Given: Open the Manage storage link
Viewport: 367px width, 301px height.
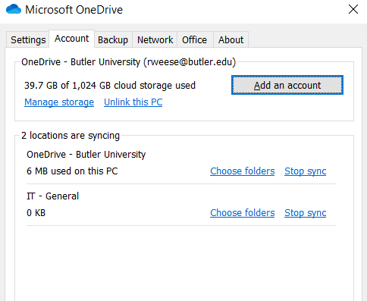Looking at the screenshot, I should (x=59, y=102).
